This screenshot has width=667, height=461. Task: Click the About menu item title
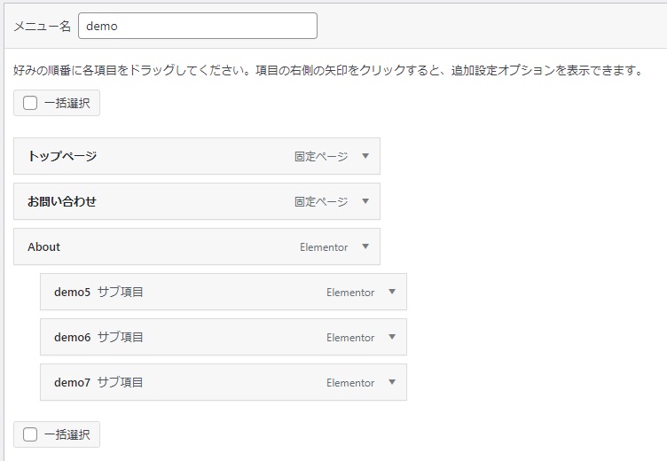[x=43, y=246]
